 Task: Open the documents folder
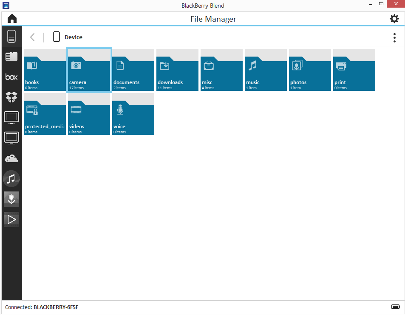coord(133,70)
